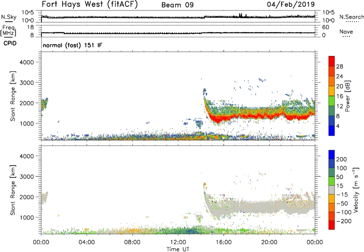Viewport: 364px width, 252px height.
Task: Click the date '04/Feb/2019'
Action: point(291,5)
